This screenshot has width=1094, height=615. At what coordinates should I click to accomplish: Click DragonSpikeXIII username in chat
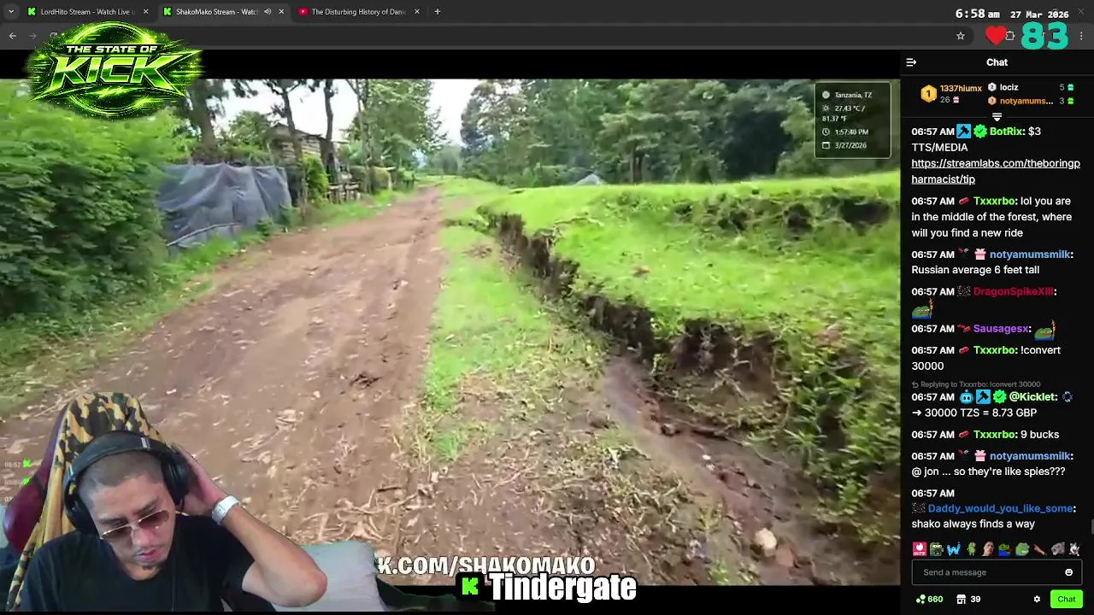1013,291
